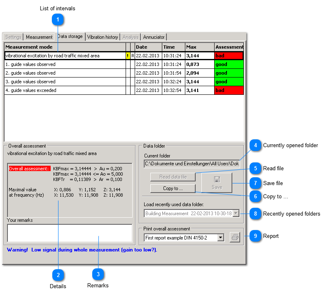Screen dimensions: 327x296
Task: Click the Copy to ... button
Action: point(173,188)
